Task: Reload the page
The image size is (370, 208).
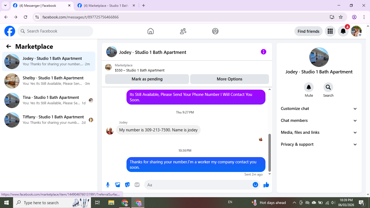Action: (25, 17)
